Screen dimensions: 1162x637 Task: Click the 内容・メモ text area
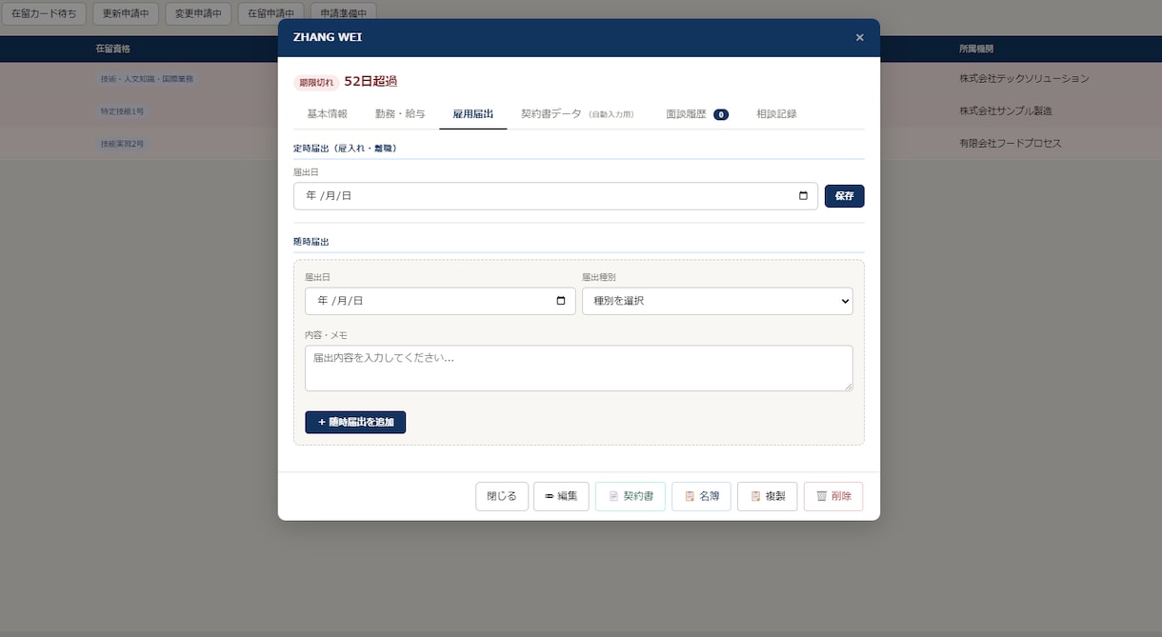click(579, 368)
